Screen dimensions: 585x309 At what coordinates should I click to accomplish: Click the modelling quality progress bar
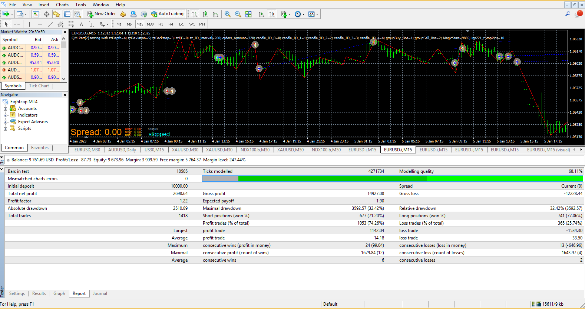coord(392,179)
